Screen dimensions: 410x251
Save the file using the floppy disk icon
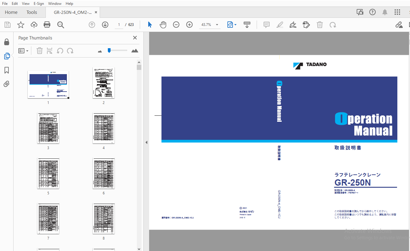pyautogui.click(x=8, y=25)
